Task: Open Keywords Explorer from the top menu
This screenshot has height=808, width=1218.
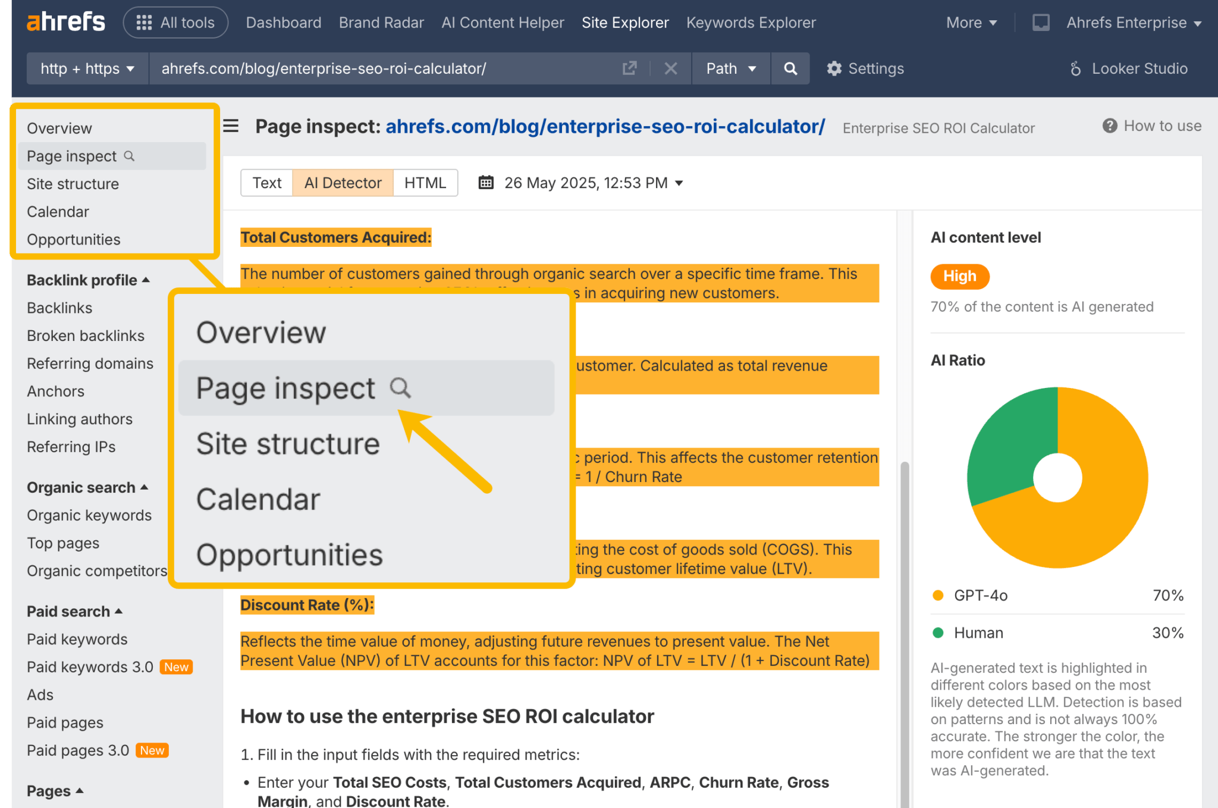Action: point(751,22)
